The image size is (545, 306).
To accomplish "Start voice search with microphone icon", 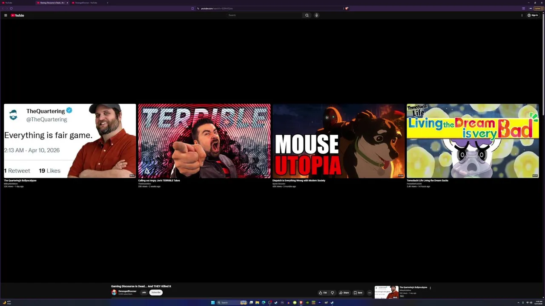I will tap(316, 15).
